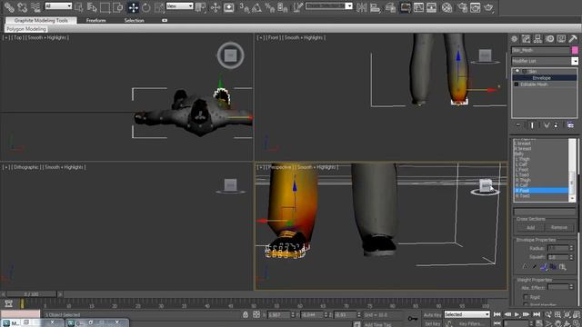Click Remove cross section button
Screen dimensions: 582x327
click(559, 227)
